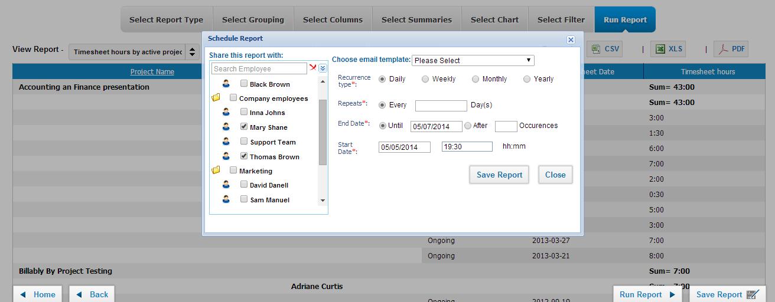Go to the Select Filter tab
775x302 pixels.
tap(561, 19)
